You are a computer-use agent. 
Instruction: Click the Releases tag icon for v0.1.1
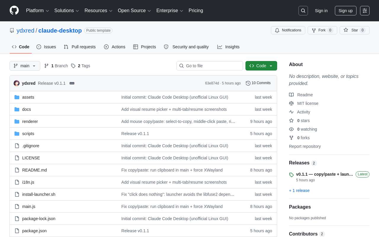pyautogui.click(x=291, y=175)
